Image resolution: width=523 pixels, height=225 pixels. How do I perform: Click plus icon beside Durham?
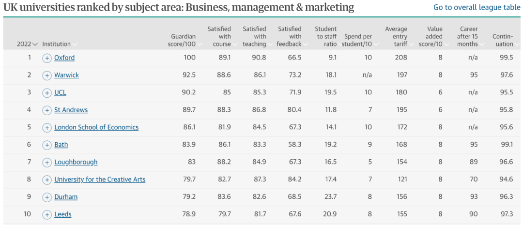coord(47,197)
